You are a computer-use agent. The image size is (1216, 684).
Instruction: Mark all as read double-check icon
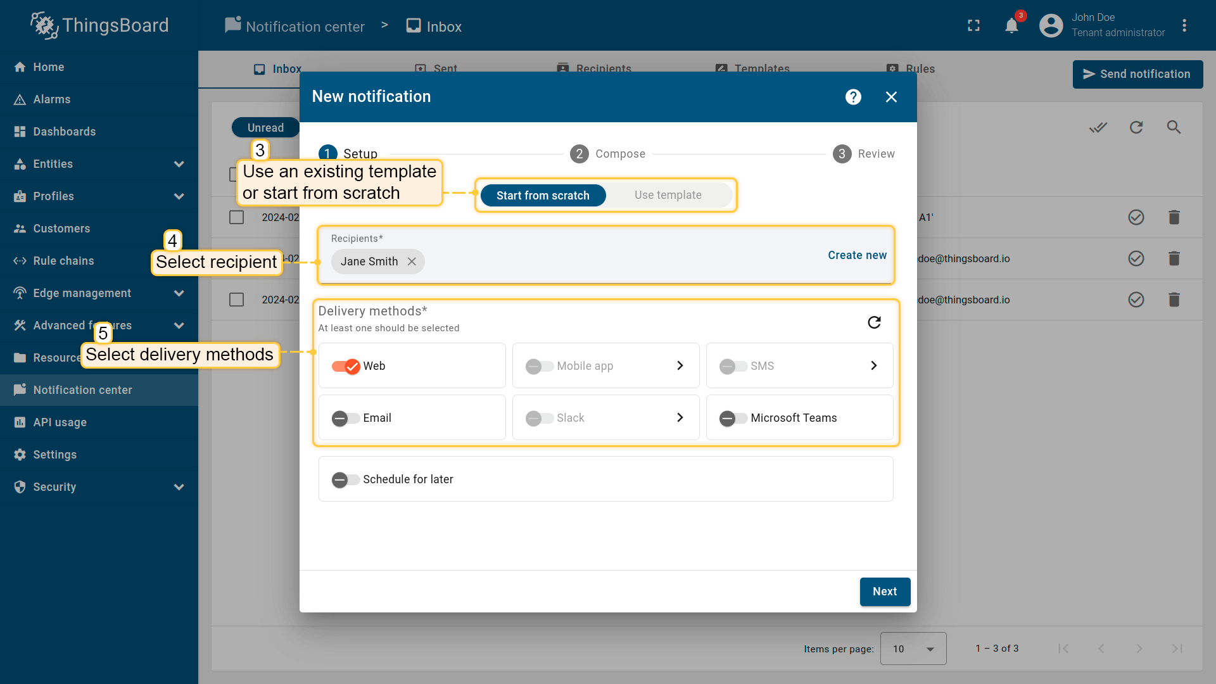1098,127
